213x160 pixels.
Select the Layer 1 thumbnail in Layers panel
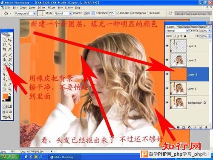[x=178, y=88]
